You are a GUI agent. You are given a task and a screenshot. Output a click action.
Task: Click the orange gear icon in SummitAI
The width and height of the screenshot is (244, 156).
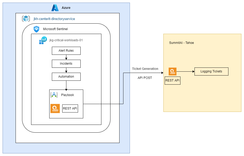(173, 72)
